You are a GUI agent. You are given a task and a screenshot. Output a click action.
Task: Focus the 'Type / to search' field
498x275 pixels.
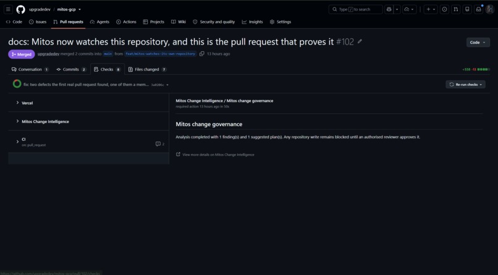click(x=355, y=9)
